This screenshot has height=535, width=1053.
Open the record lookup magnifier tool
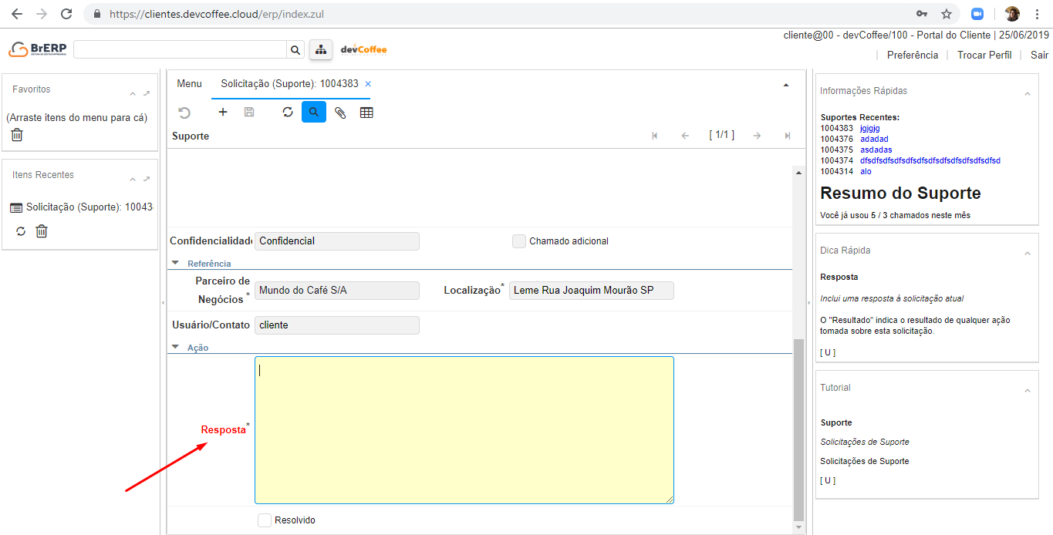click(x=314, y=113)
